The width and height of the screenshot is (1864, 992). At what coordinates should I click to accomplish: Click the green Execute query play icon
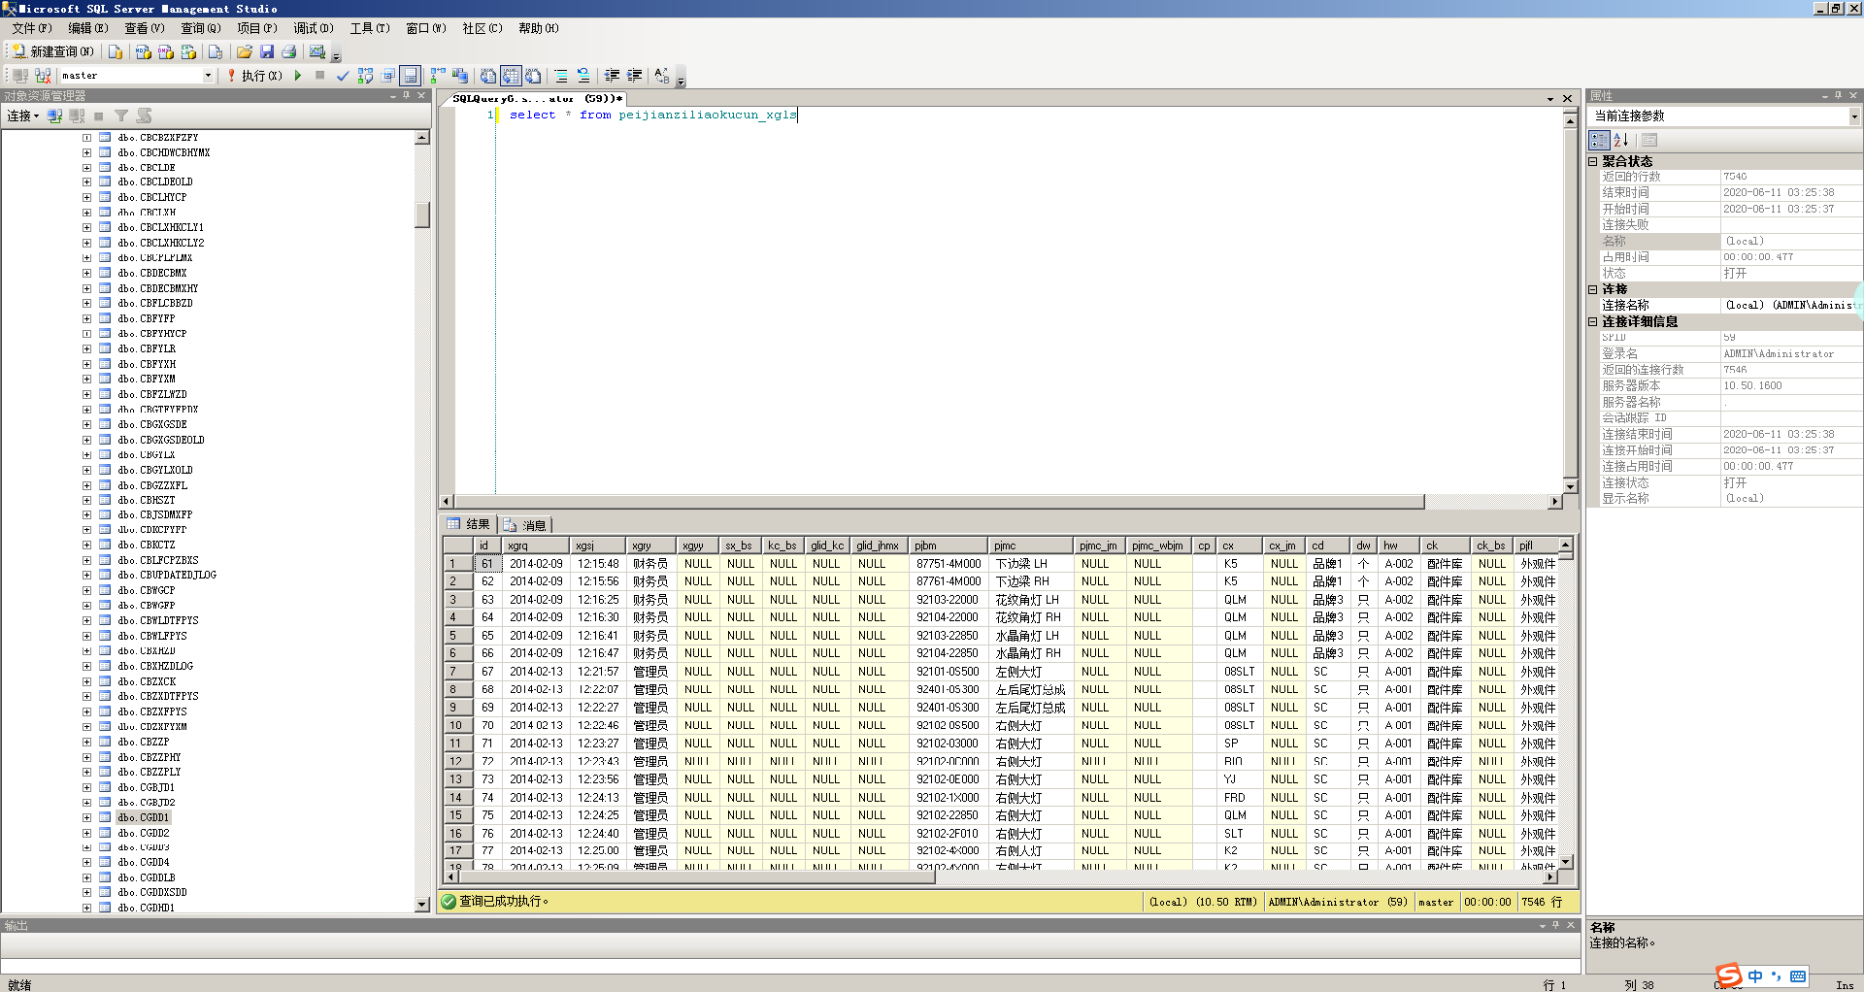(x=298, y=76)
